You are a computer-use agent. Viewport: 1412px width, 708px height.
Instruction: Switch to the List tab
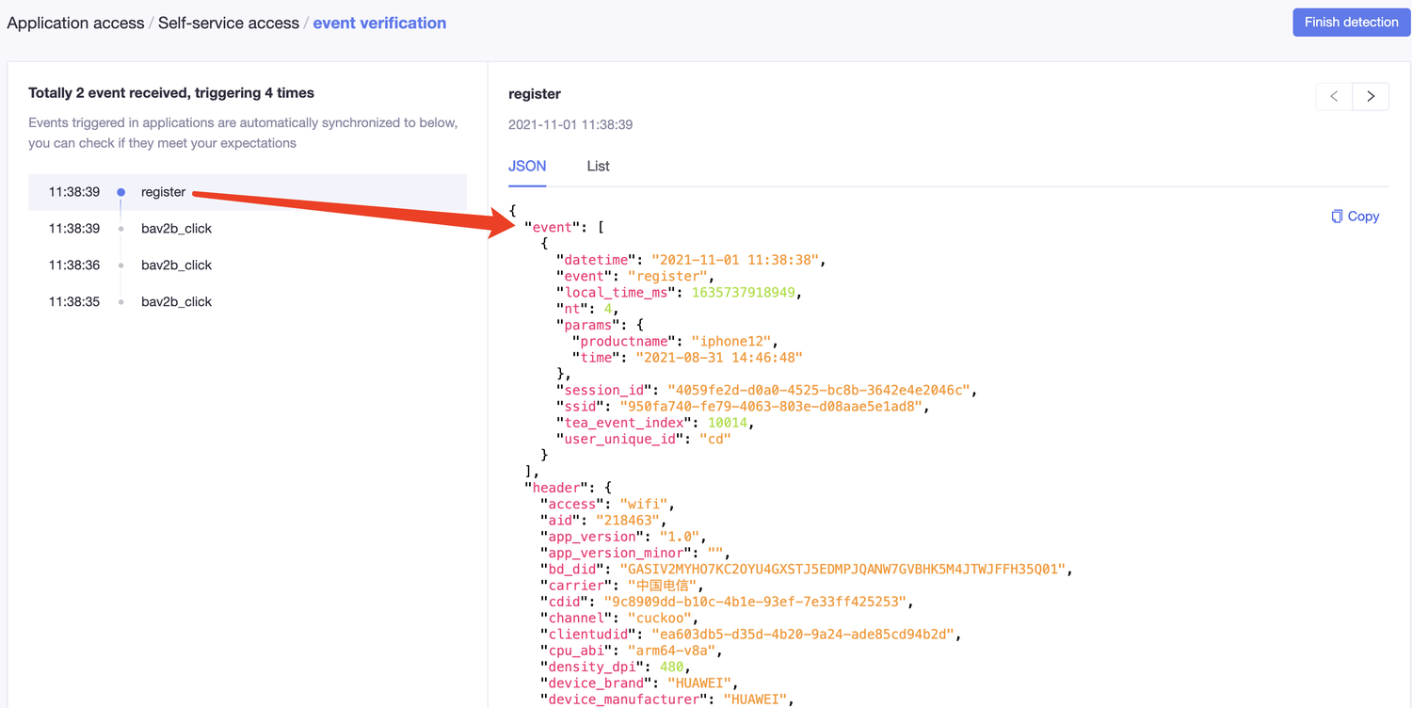pos(598,166)
